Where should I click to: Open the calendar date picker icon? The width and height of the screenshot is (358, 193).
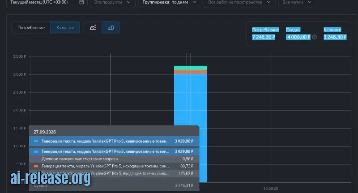(x=81, y=2)
